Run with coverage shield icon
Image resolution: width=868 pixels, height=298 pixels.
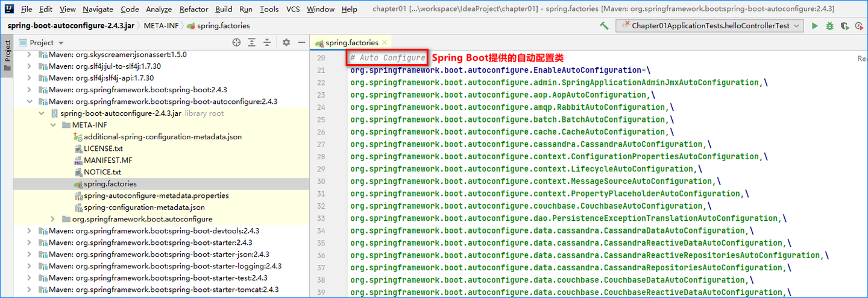point(844,26)
